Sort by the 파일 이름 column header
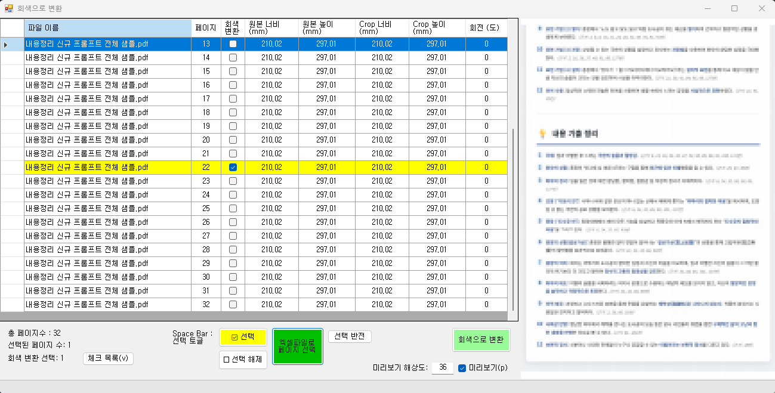 [107, 28]
